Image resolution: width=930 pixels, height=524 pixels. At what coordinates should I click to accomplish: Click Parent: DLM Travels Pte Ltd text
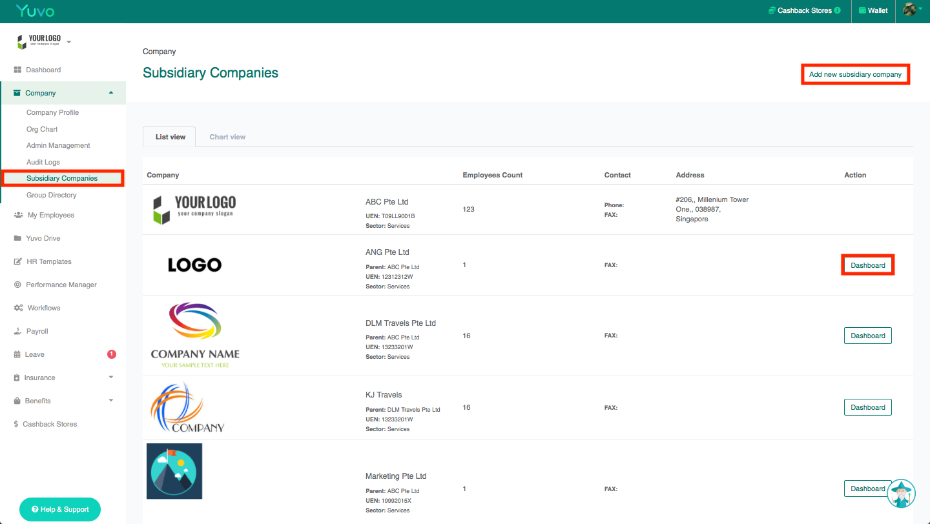pos(403,410)
